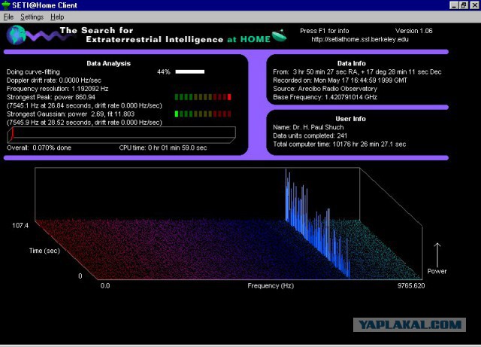This screenshot has height=347, width=481.
Task: Click the 'at HOME' green banner text
Action: [x=249, y=39]
